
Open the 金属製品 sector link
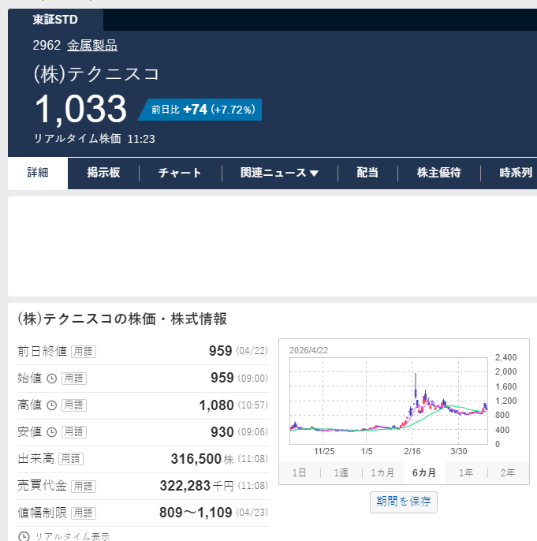pyautogui.click(x=92, y=46)
